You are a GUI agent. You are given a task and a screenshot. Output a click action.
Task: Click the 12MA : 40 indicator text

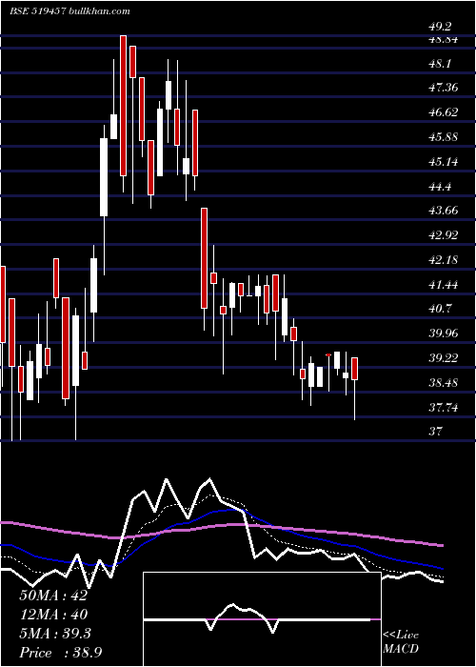(x=53, y=615)
